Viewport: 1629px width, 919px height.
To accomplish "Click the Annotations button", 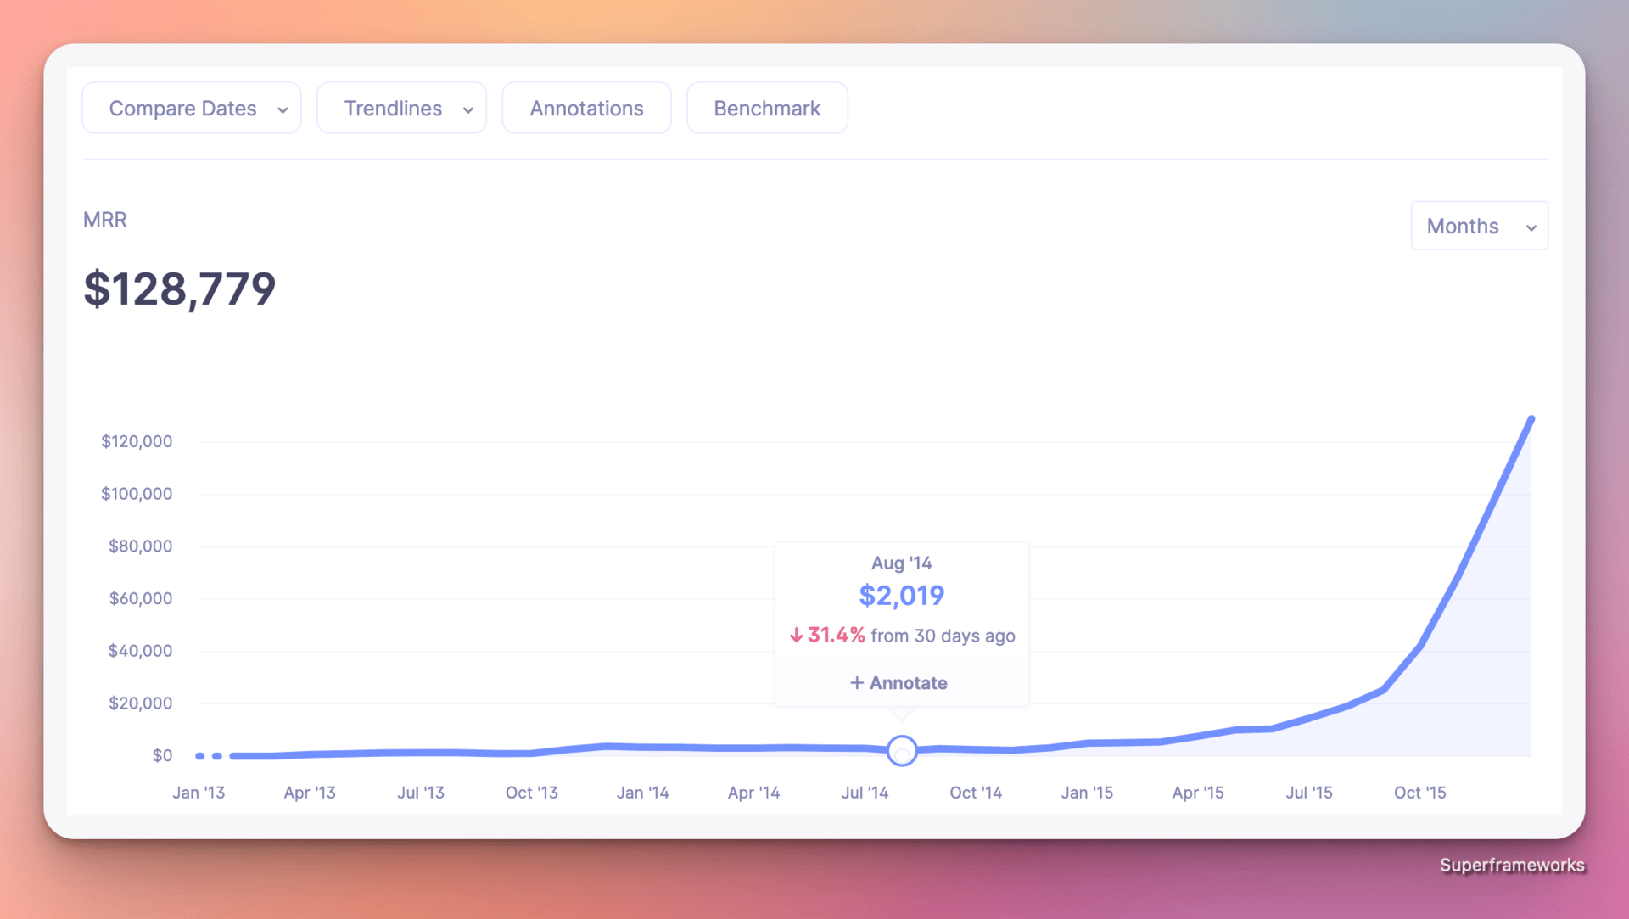I will coord(586,109).
